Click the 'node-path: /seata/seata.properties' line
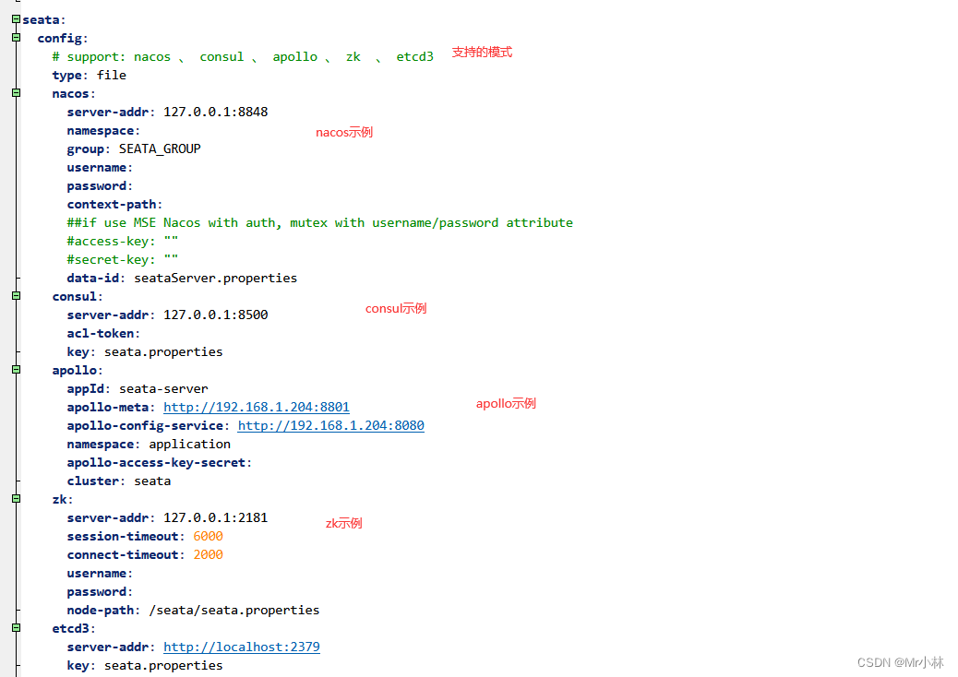The width and height of the screenshot is (958, 677). click(x=193, y=610)
